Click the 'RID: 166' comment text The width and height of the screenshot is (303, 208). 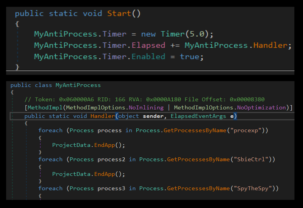[x=111, y=99]
